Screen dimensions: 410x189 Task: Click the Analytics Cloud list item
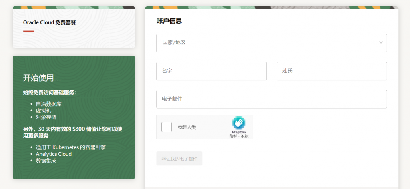point(54,154)
